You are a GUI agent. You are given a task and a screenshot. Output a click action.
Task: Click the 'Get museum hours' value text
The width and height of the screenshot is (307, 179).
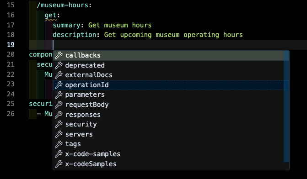(120, 25)
